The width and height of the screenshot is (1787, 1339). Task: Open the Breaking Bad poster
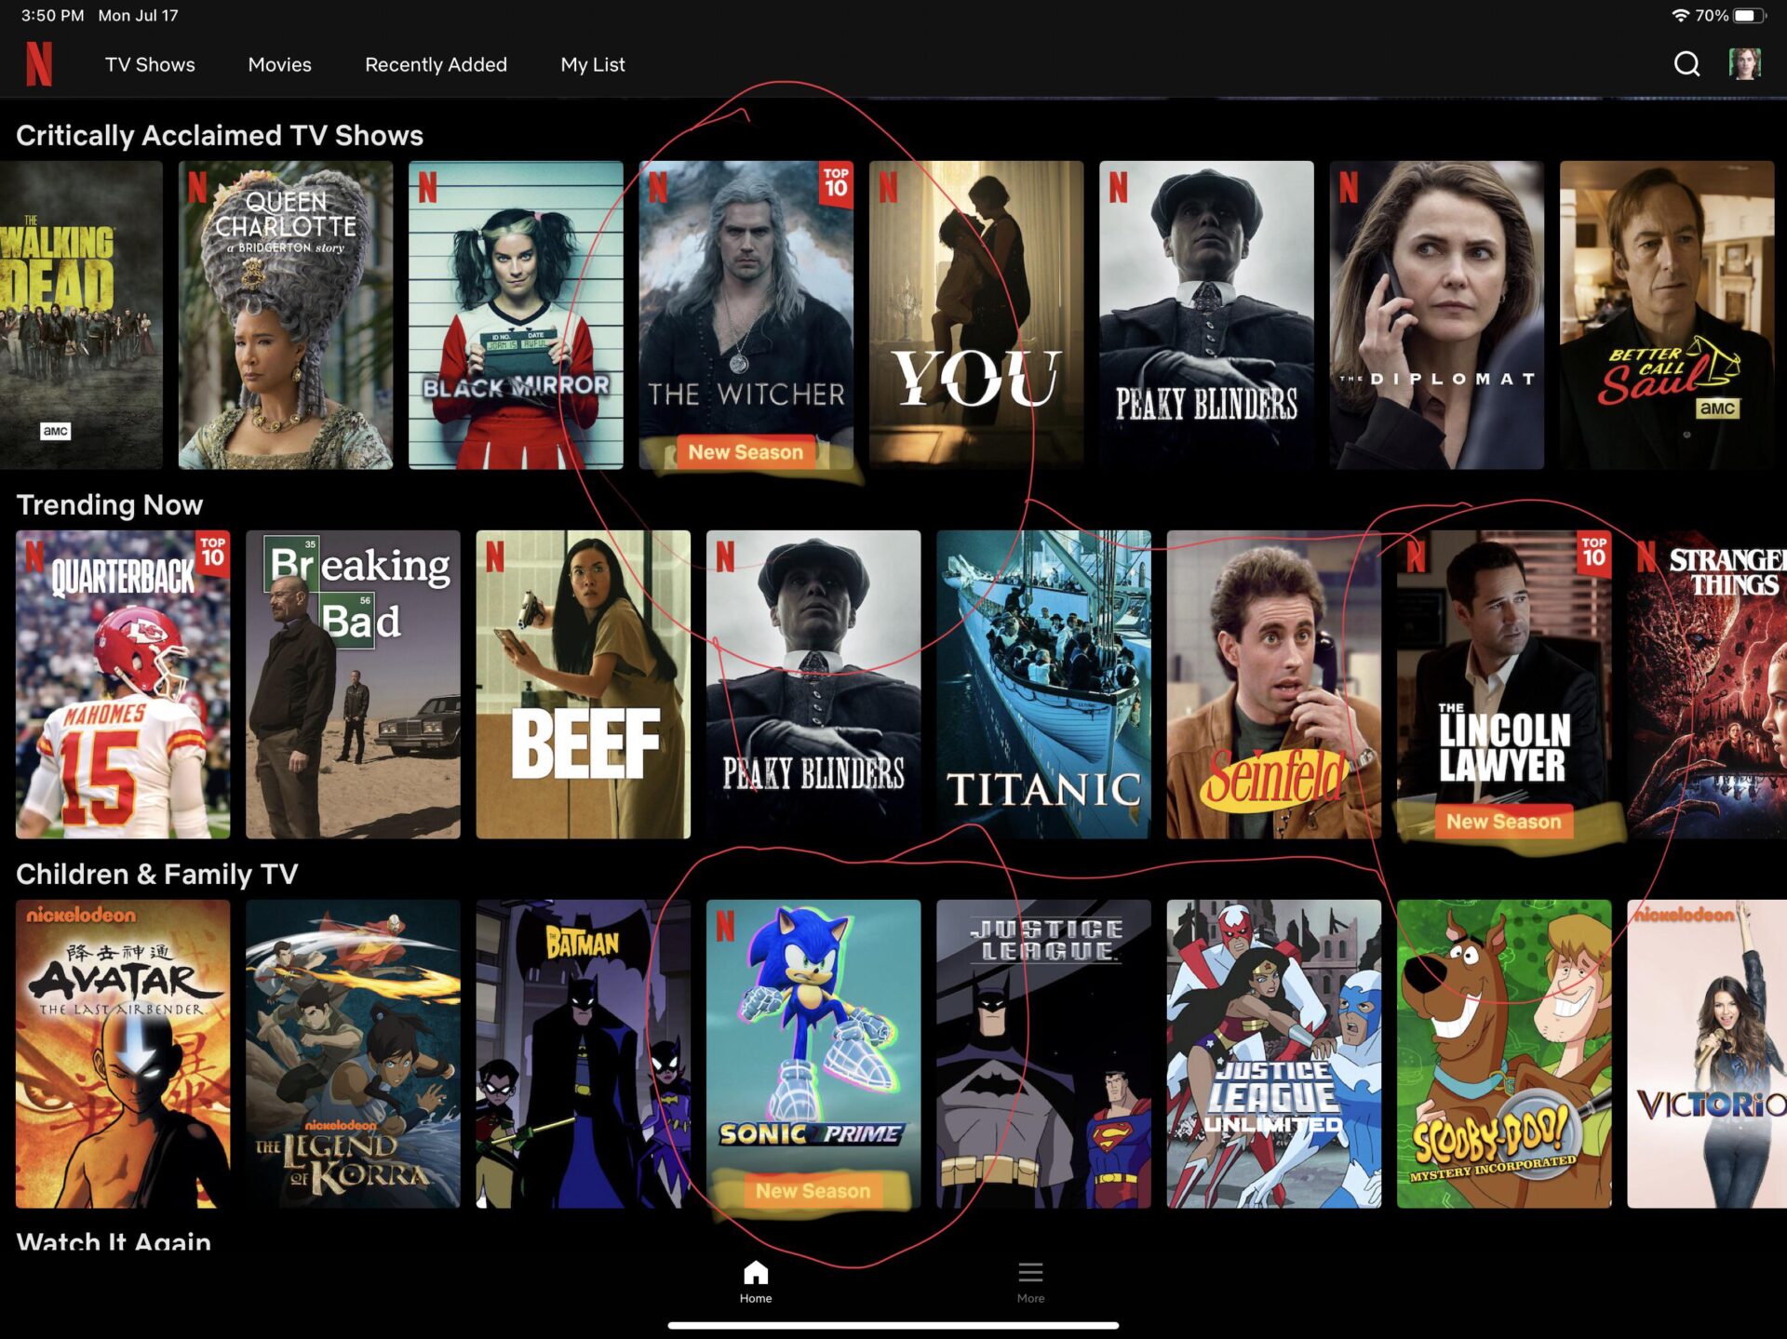[353, 684]
